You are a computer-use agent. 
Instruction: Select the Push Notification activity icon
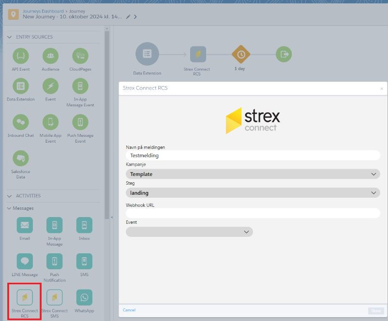pyautogui.click(x=55, y=261)
